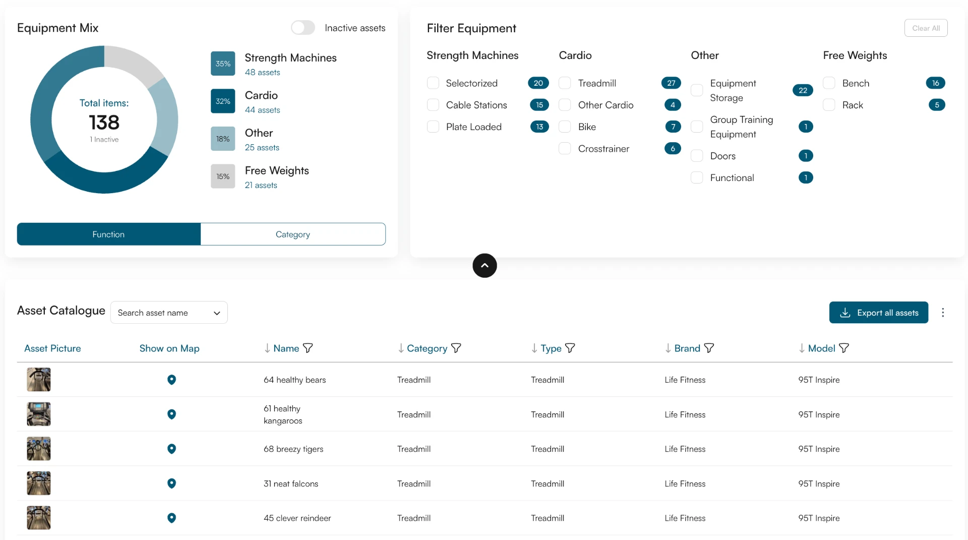Viewport: 968px width, 540px height.
Task: Open the three-dot more options menu
Action: pos(943,313)
